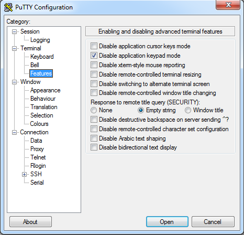Select the Connection category
Image resolution: width=244 pixels, height=235 pixels.
pos(34,132)
